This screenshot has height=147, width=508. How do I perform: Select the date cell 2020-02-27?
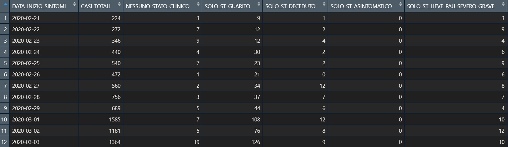point(26,86)
